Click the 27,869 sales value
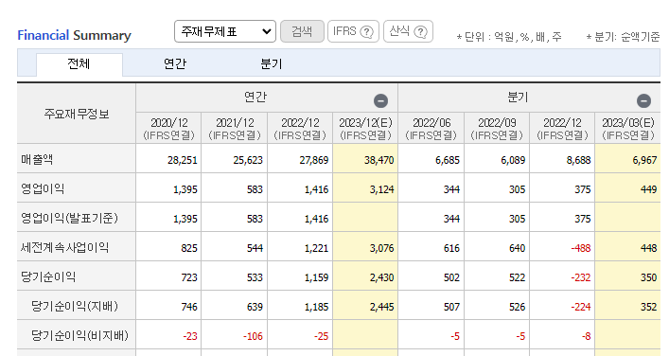669x356 pixels. click(313, 161)
